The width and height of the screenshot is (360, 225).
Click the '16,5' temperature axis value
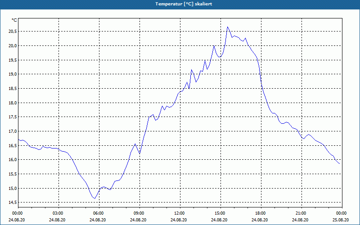(x=13, y=145)
